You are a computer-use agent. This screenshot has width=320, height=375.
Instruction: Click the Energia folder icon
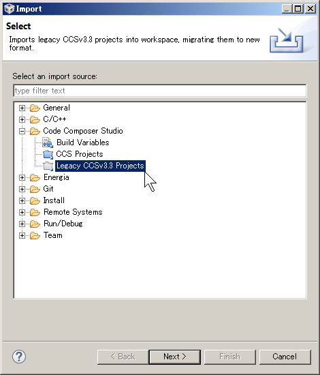pyautogui.click(x=35, y=178)
